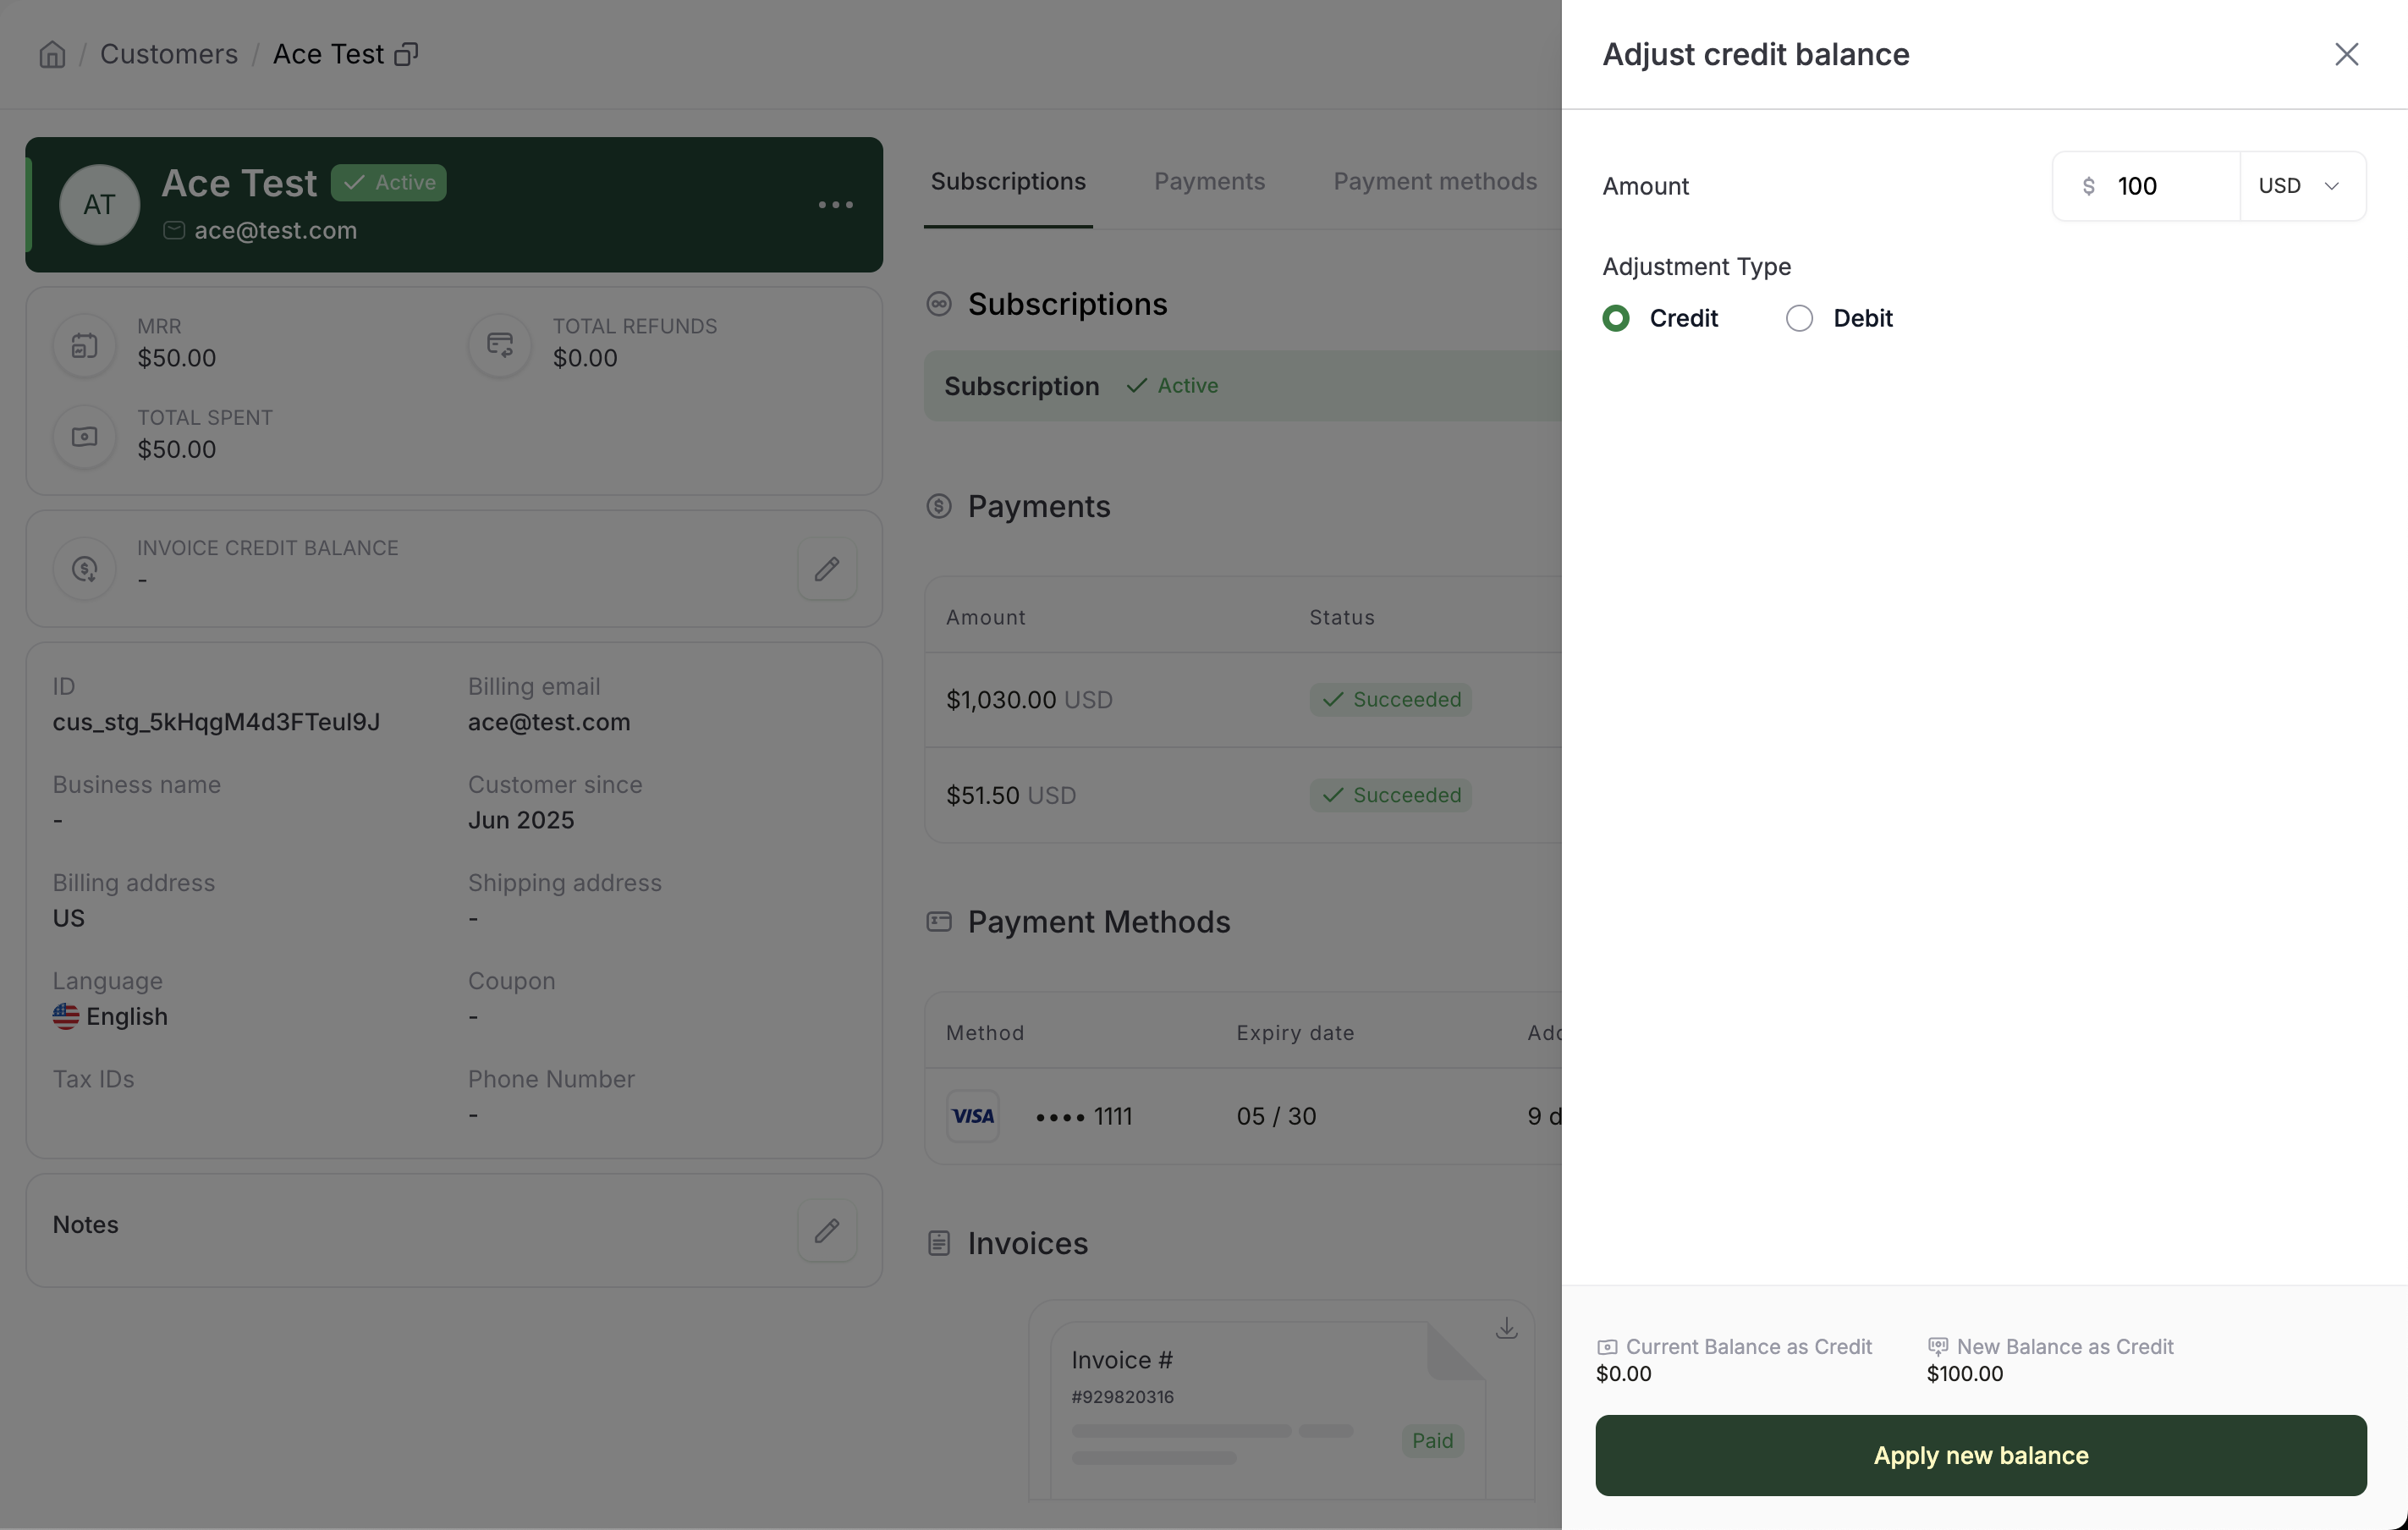This screenshot has height=1530, width=2408.
Task: Click Apply new balance button
Action: coord(1980,1455)
